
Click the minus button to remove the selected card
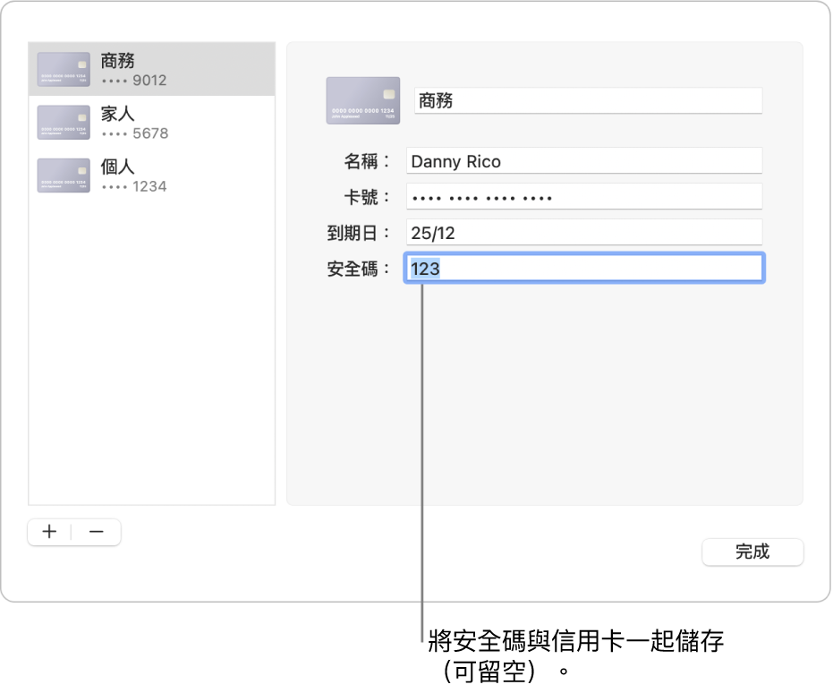(x=96, y=532)
